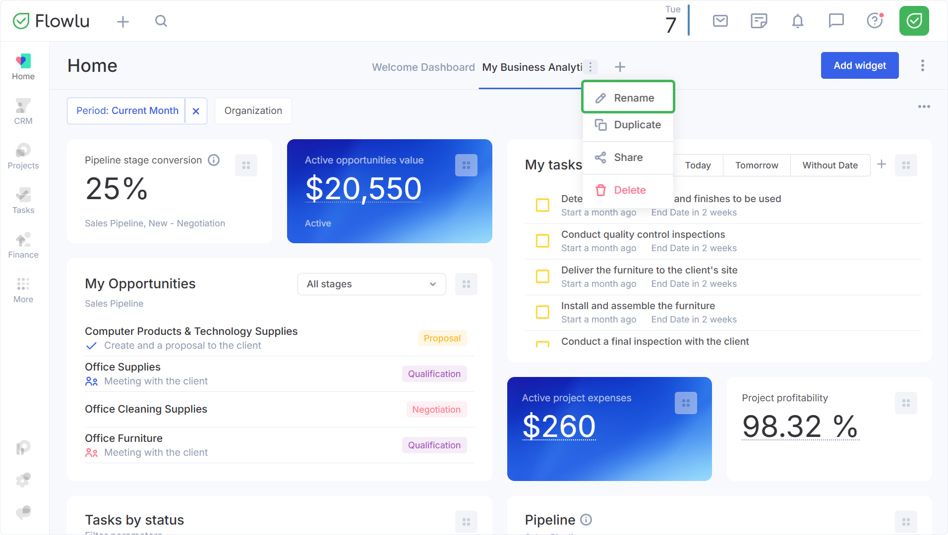Open the chat bubble icon in header
This screenshot has width=948, height=535.
click(836, 21)
